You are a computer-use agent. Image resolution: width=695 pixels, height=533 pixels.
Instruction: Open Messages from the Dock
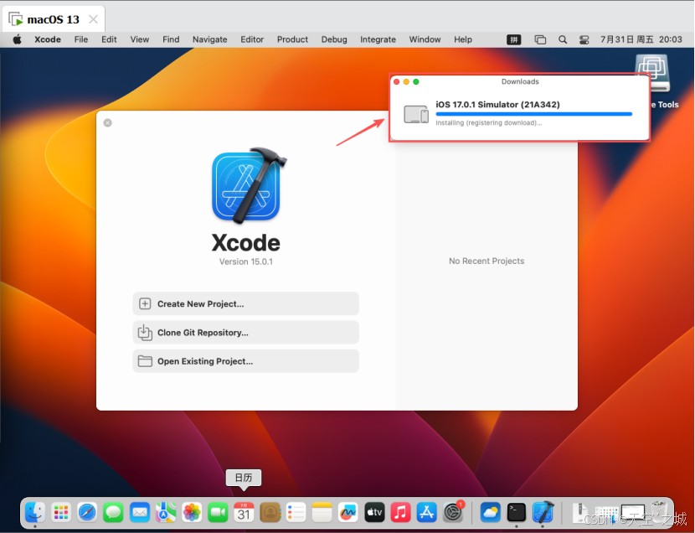tap(114, 513)
